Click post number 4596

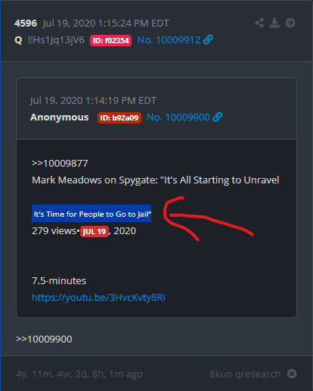pyautogui.click(x=26, y=23)
